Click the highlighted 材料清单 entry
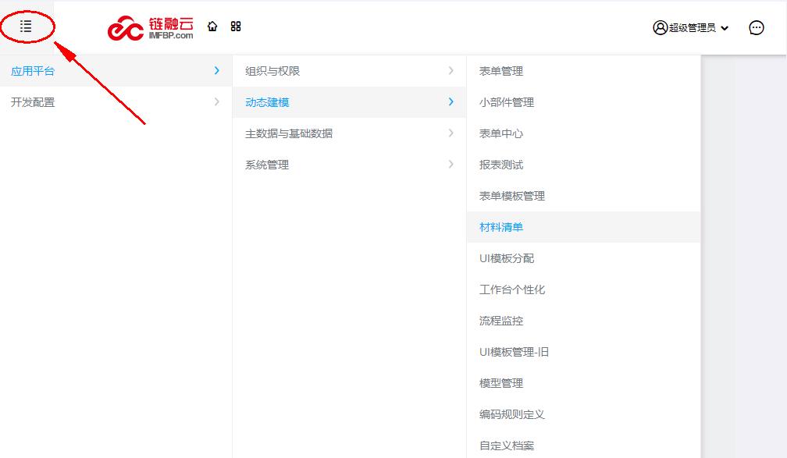This screenshot has height=458, width=787. click(x=500, y=226)
